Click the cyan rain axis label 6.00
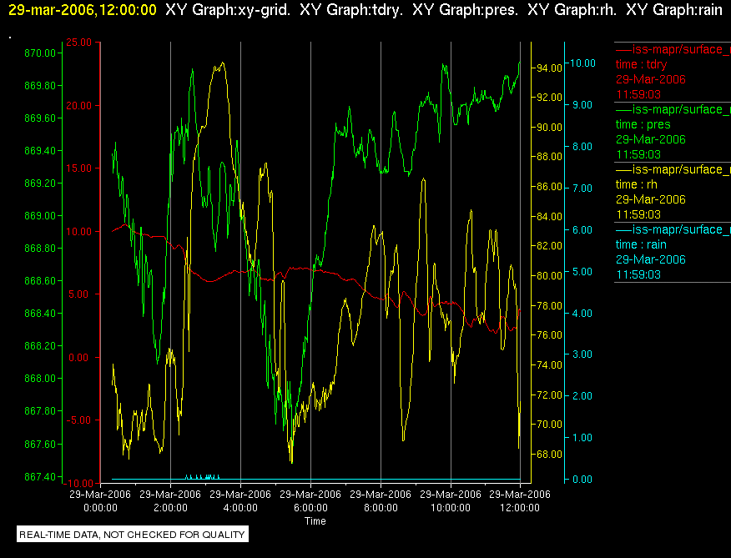The width and height of the screenshot is (731, 558). (x=582, y=230)
